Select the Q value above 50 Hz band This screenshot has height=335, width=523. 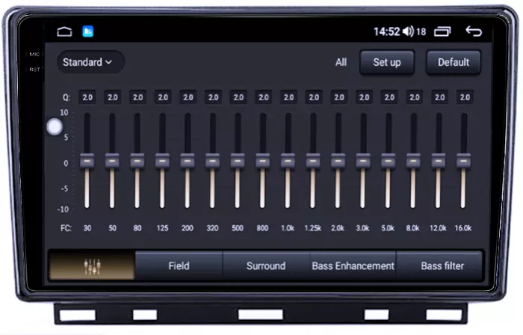113,97
